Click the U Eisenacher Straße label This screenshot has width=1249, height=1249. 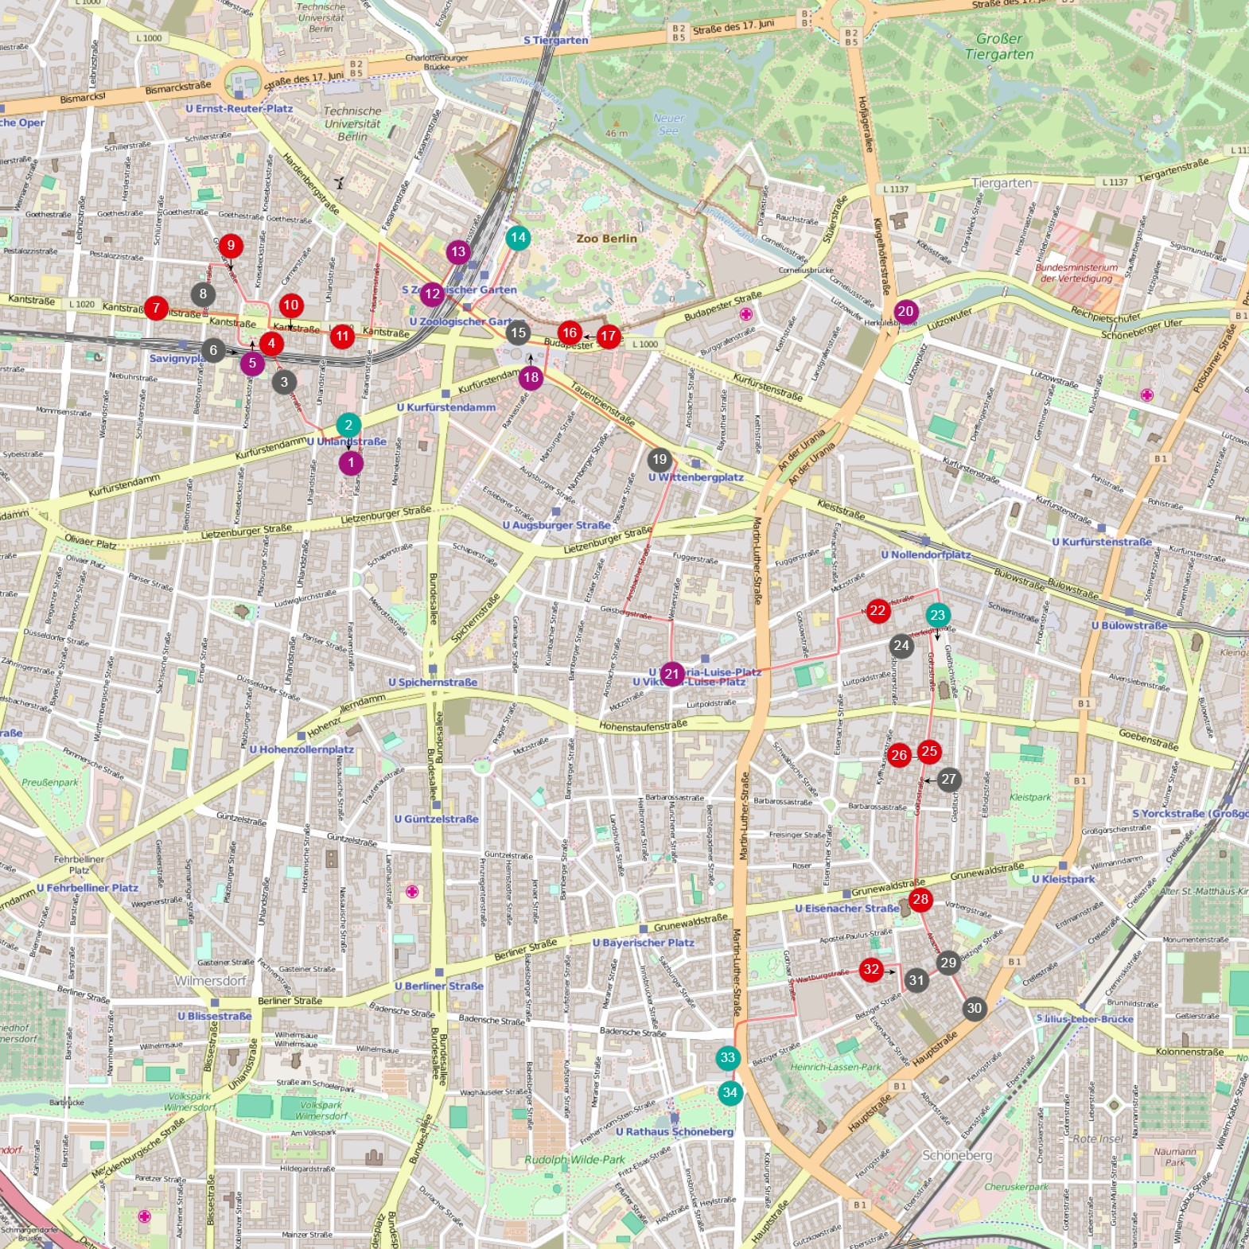click(x=847, y=909)
